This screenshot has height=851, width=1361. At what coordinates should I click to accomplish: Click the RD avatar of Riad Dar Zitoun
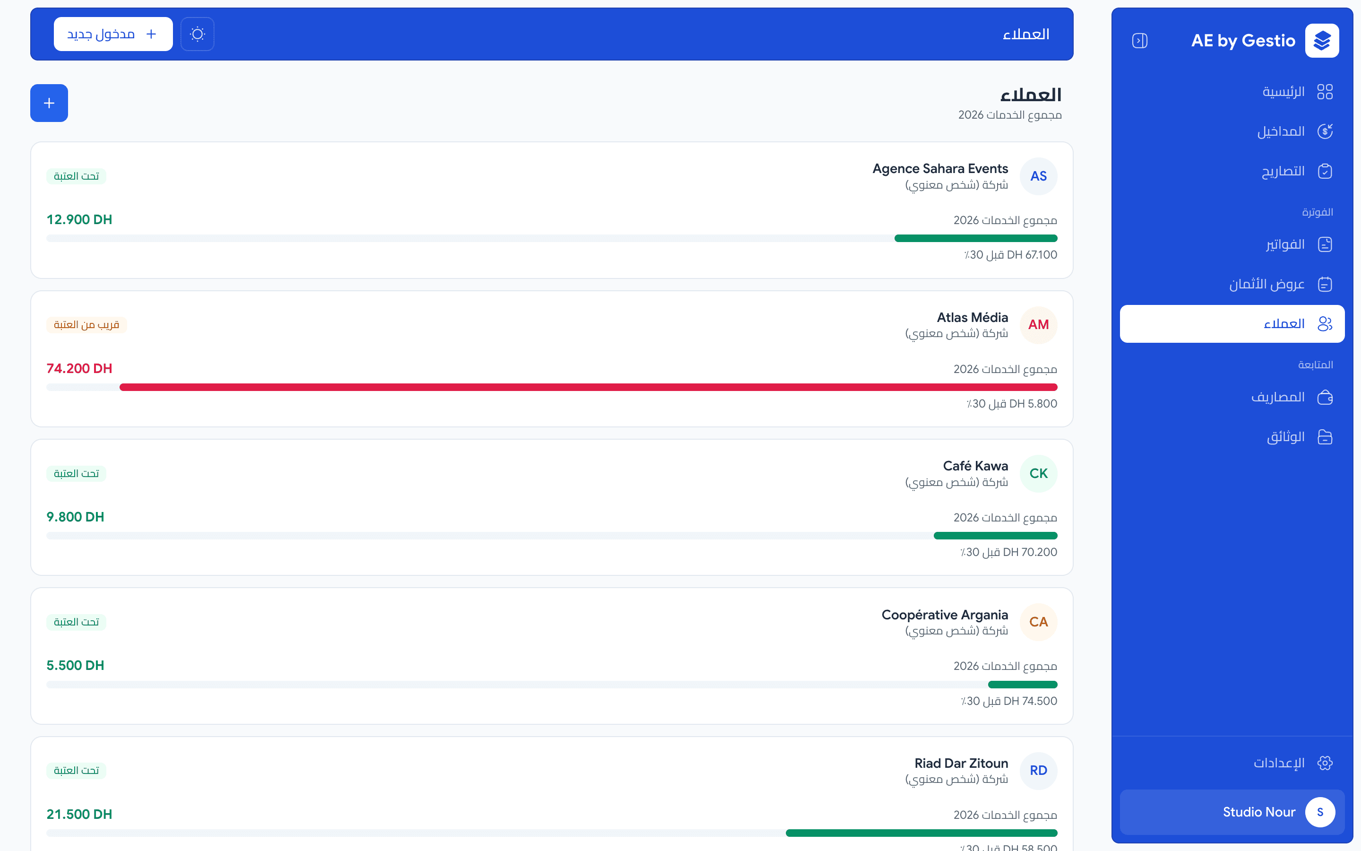click(1038, 771)
